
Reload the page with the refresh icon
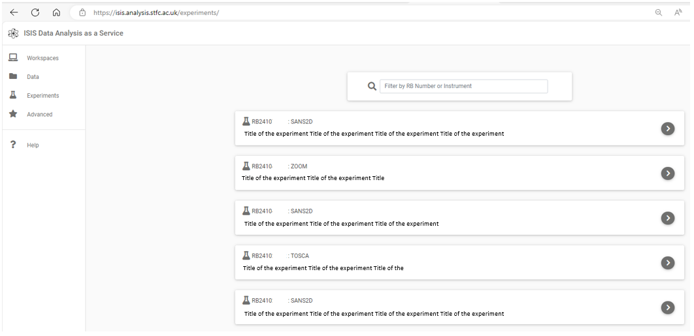point(35,12)
